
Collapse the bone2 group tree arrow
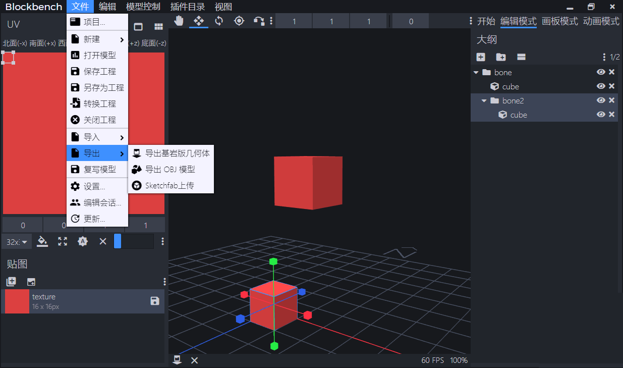(484, 101)
